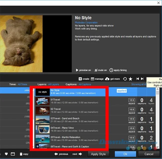Select the 03Travel - Sand and Beach style
This screenshot has width=162, height=159.
point(65,120)
